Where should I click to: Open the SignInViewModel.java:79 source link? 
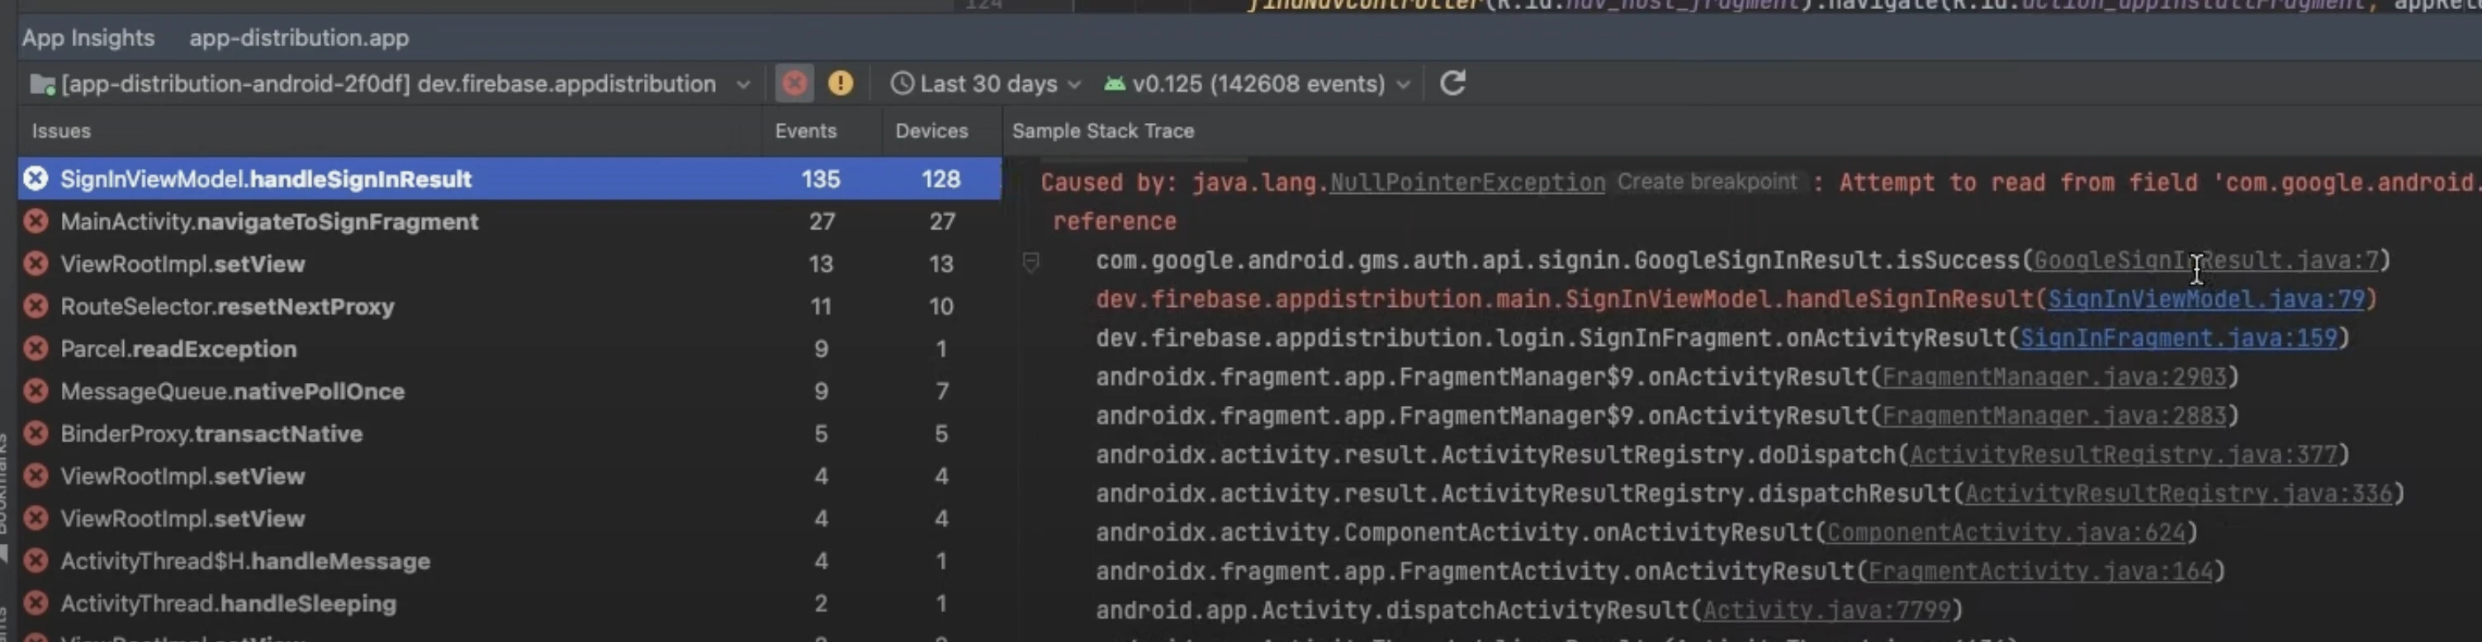[2206, 300]
